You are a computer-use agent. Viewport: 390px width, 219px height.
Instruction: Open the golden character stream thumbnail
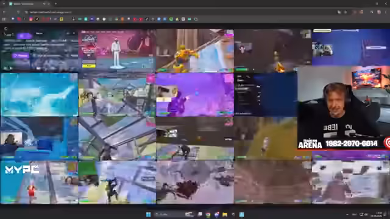pyautogui.click(x=195, y=51)
